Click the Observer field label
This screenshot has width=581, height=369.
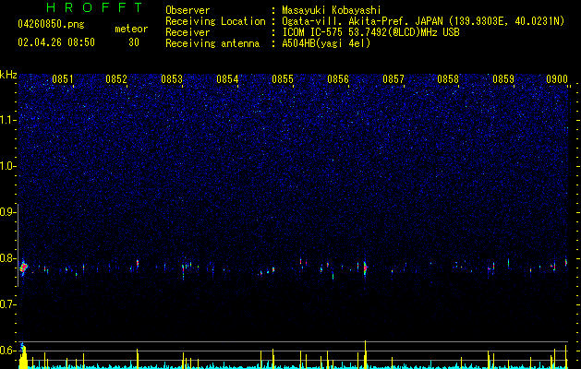(188, 10)
